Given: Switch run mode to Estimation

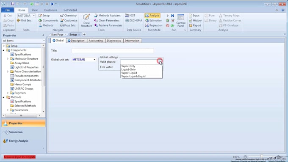Looking at the screenshot, I should (x=154, y=21).
